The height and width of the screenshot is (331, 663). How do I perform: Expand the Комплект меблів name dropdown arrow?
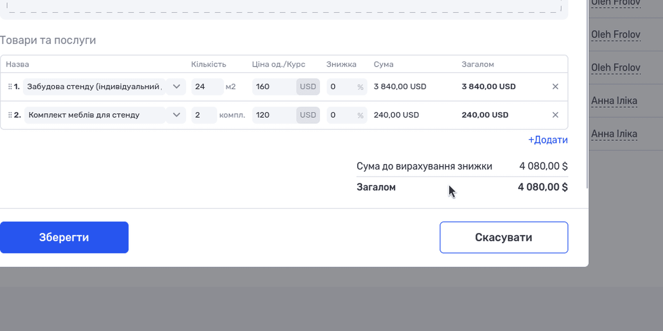176,115
